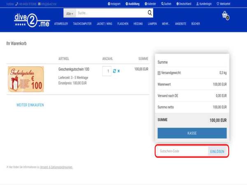Focus the Gutschein-Code input field
This screenshot has height=185, width=247.
click(x=182, y=151)
